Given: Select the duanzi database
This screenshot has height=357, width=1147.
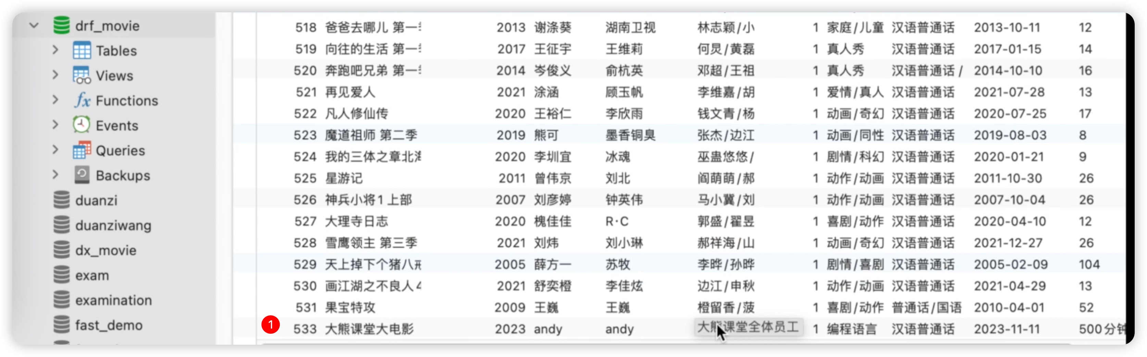Looking at the screenshot, I should pos(96,200).
